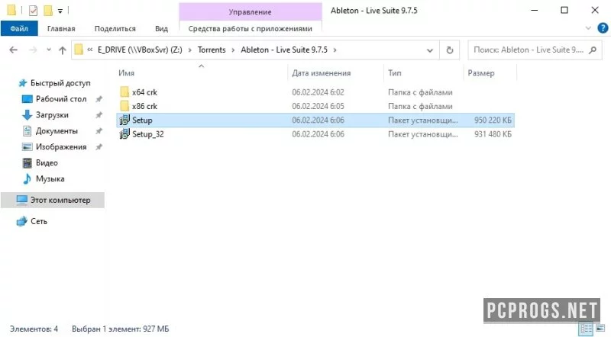
Task: Switch to details view in status bar
Action: [x=586, y=329]
